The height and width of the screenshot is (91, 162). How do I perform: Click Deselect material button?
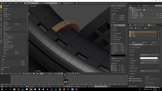click(x=154, y=42)
